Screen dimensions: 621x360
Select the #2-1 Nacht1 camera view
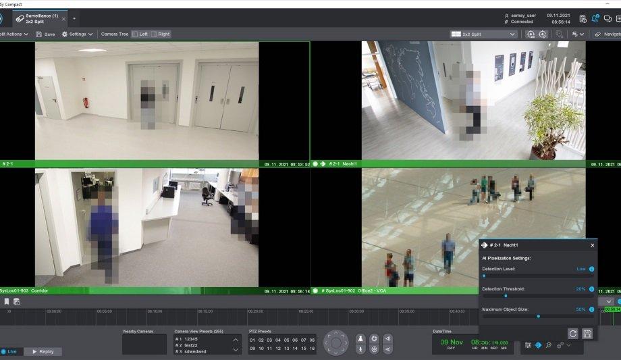tap(474, 101)
